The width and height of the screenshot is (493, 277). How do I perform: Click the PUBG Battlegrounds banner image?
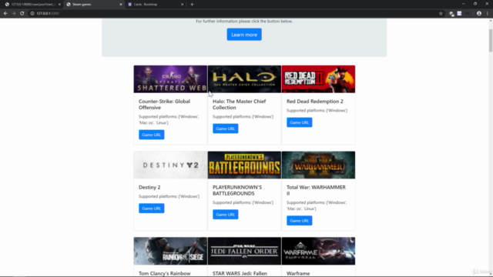coord(244,165)
